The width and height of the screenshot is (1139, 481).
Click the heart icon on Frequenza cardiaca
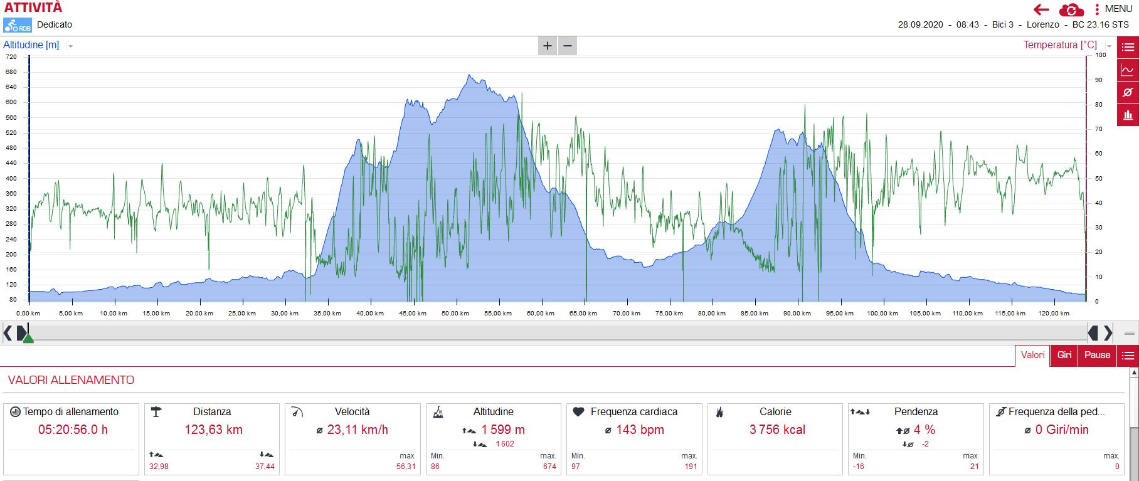pyautogui.click(x=578, y=411)
